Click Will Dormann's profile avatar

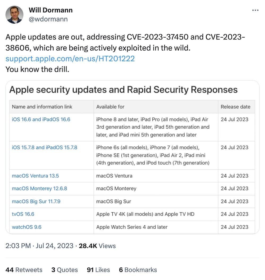pyautogui.click(x=15, y=15)
